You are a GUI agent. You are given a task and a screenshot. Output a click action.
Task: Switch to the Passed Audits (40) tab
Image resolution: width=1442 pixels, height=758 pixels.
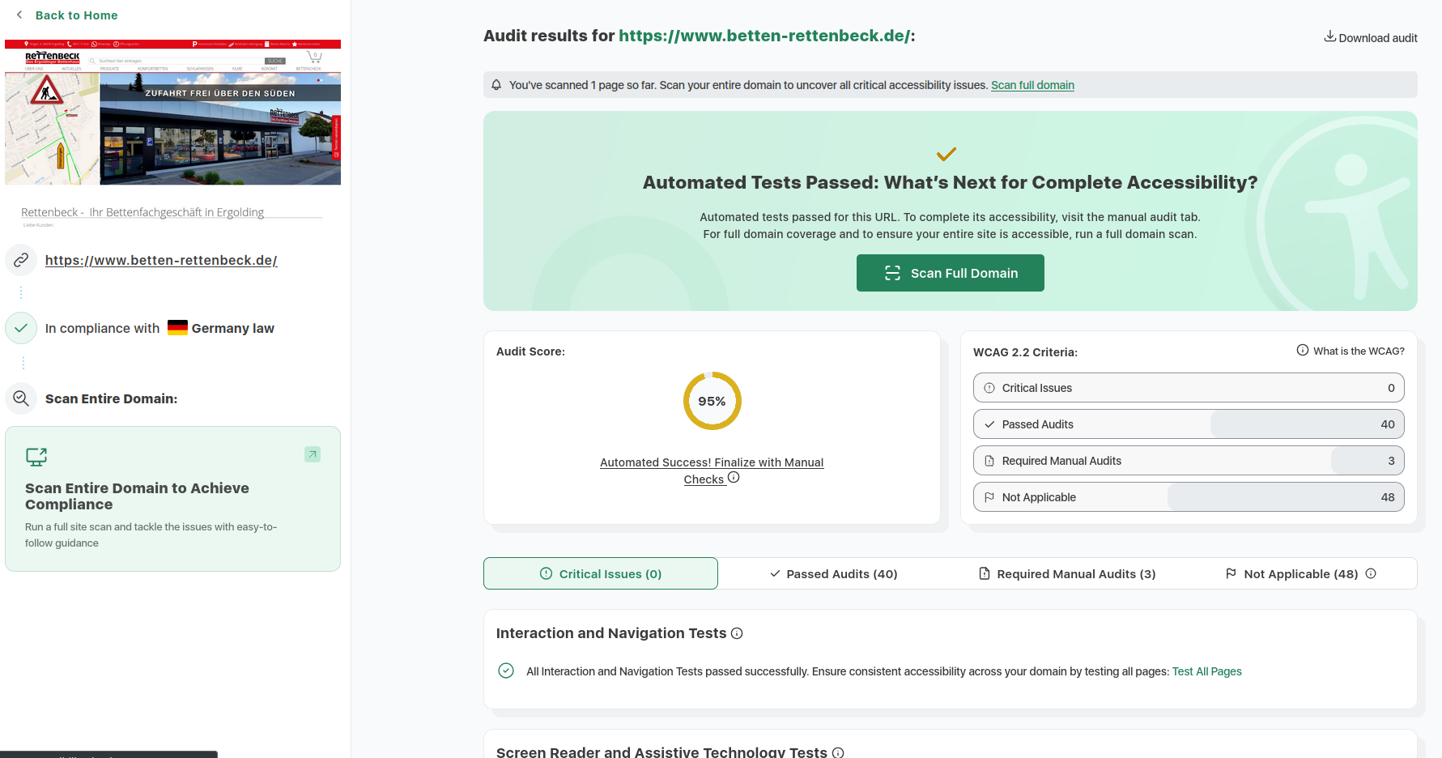pos(833,574)
